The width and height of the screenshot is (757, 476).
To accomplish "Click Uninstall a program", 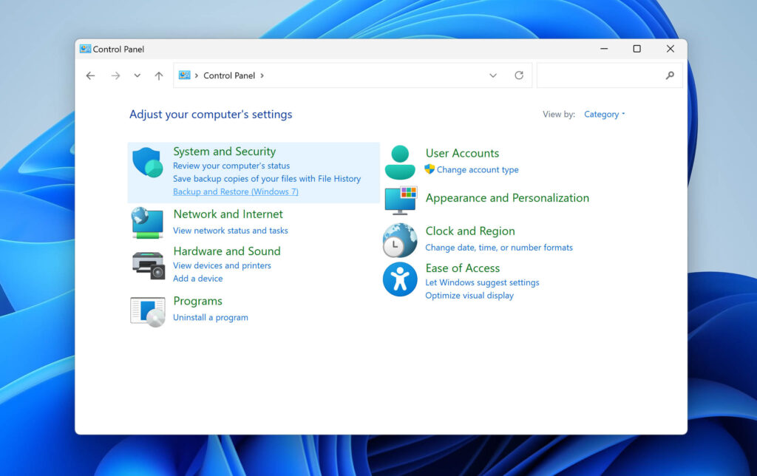I will pos(211,318).
